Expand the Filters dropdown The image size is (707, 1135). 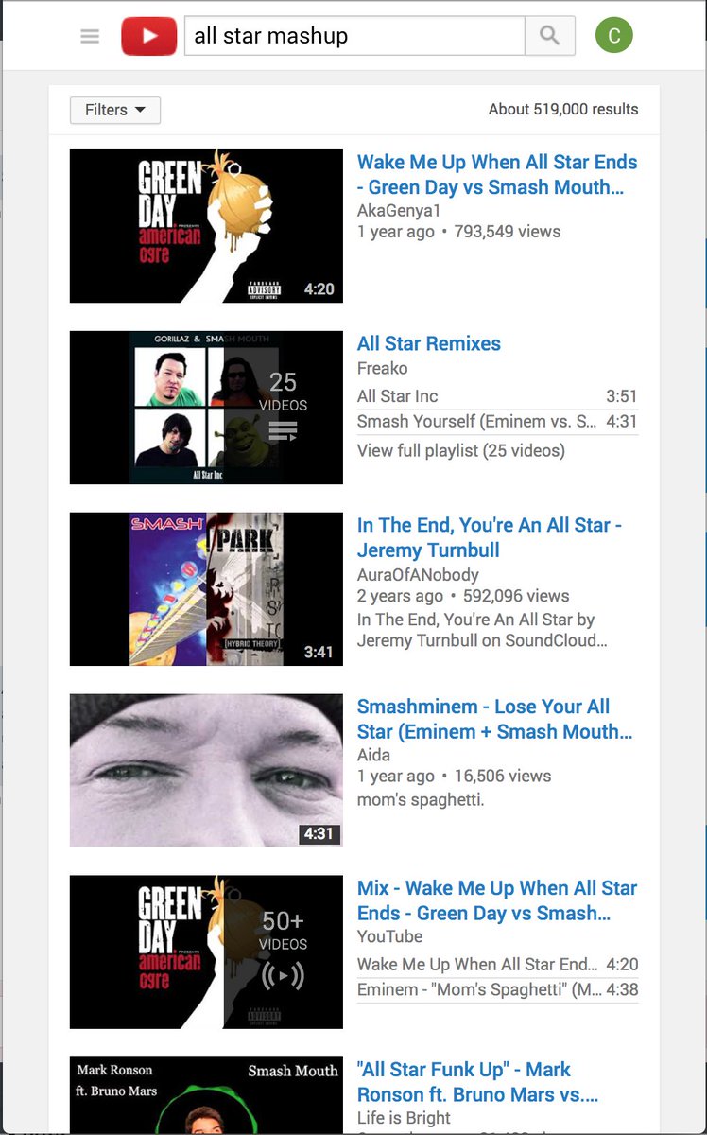pyautogui.click(x=115, y=110)
